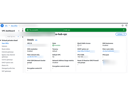Click the sidebar vertical scrollbar
Viewport: 128px width, 96px height.
coord(23,33)
